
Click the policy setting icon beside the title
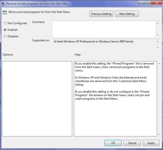click(x=5, y=12)
